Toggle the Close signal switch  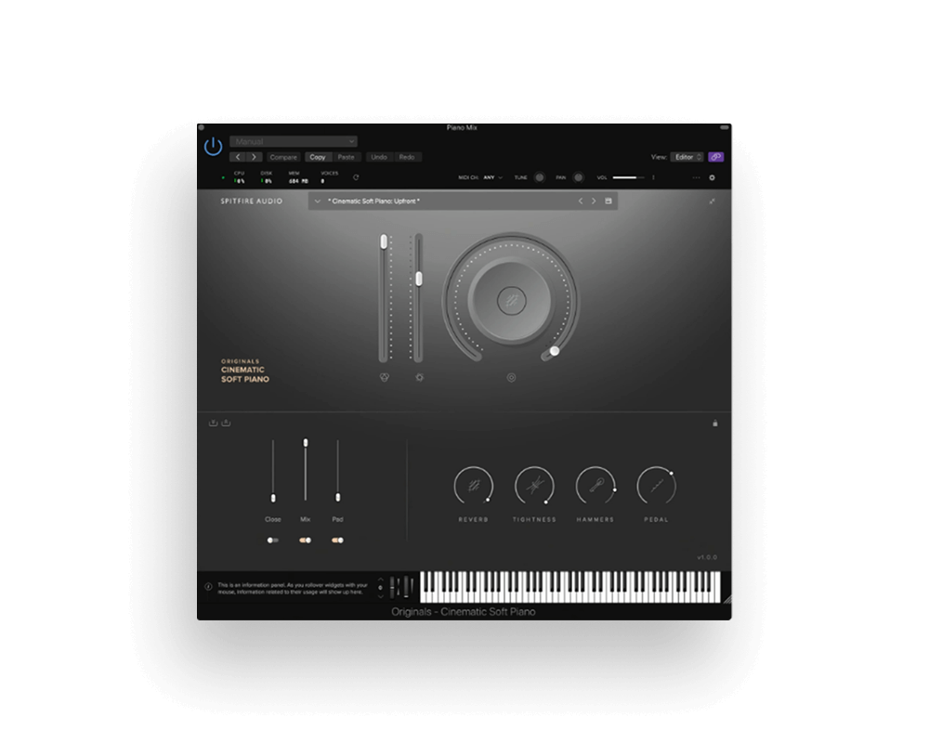[272, 541]
